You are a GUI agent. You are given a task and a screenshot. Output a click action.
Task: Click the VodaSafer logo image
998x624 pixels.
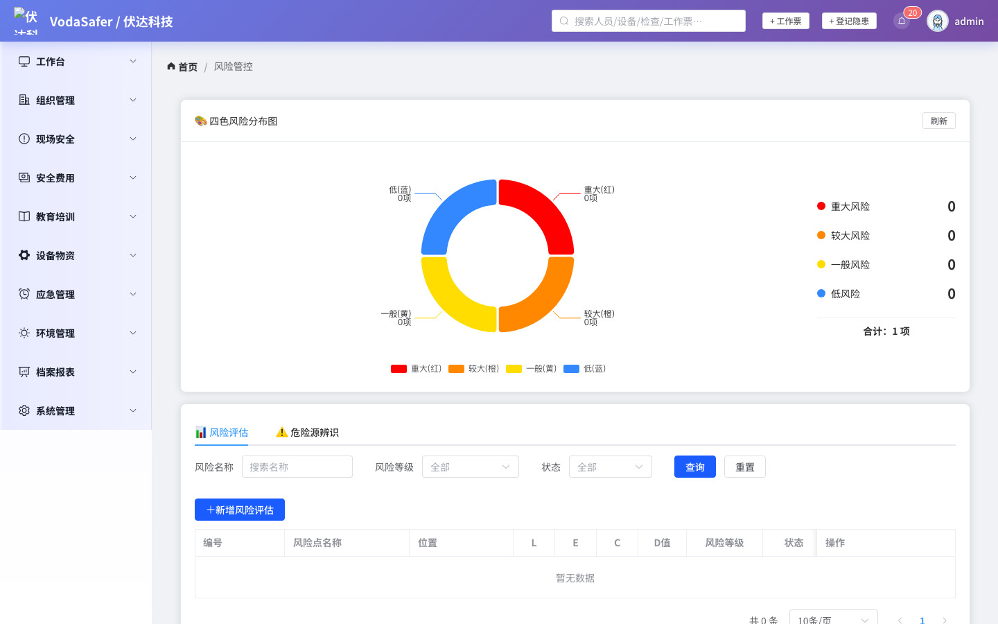[26, 21]
